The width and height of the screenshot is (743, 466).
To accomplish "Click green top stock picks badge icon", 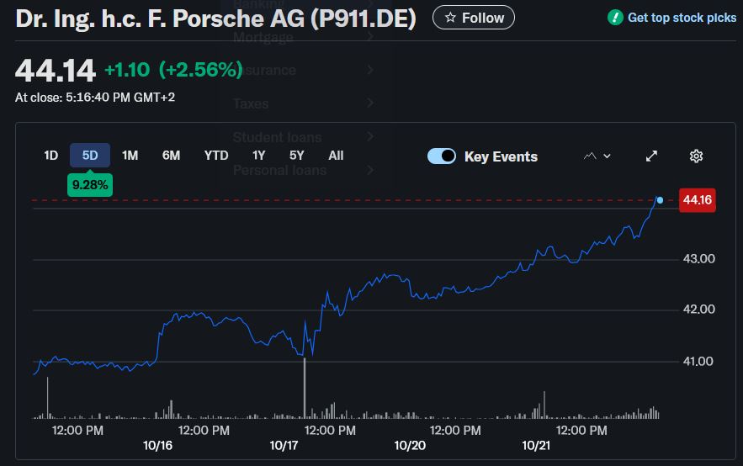I will point(615,18).
